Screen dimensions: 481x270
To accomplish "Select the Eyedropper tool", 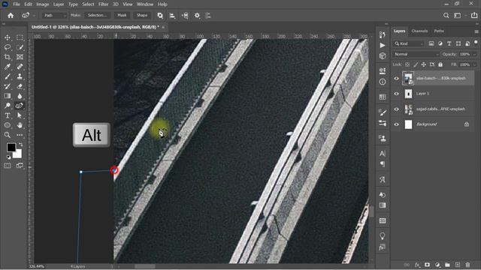I will pyautogui.click(x=8, y=67).
